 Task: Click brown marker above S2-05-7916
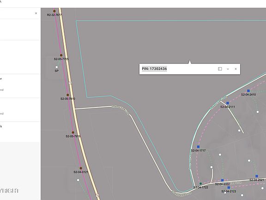[x=73, y=132]
